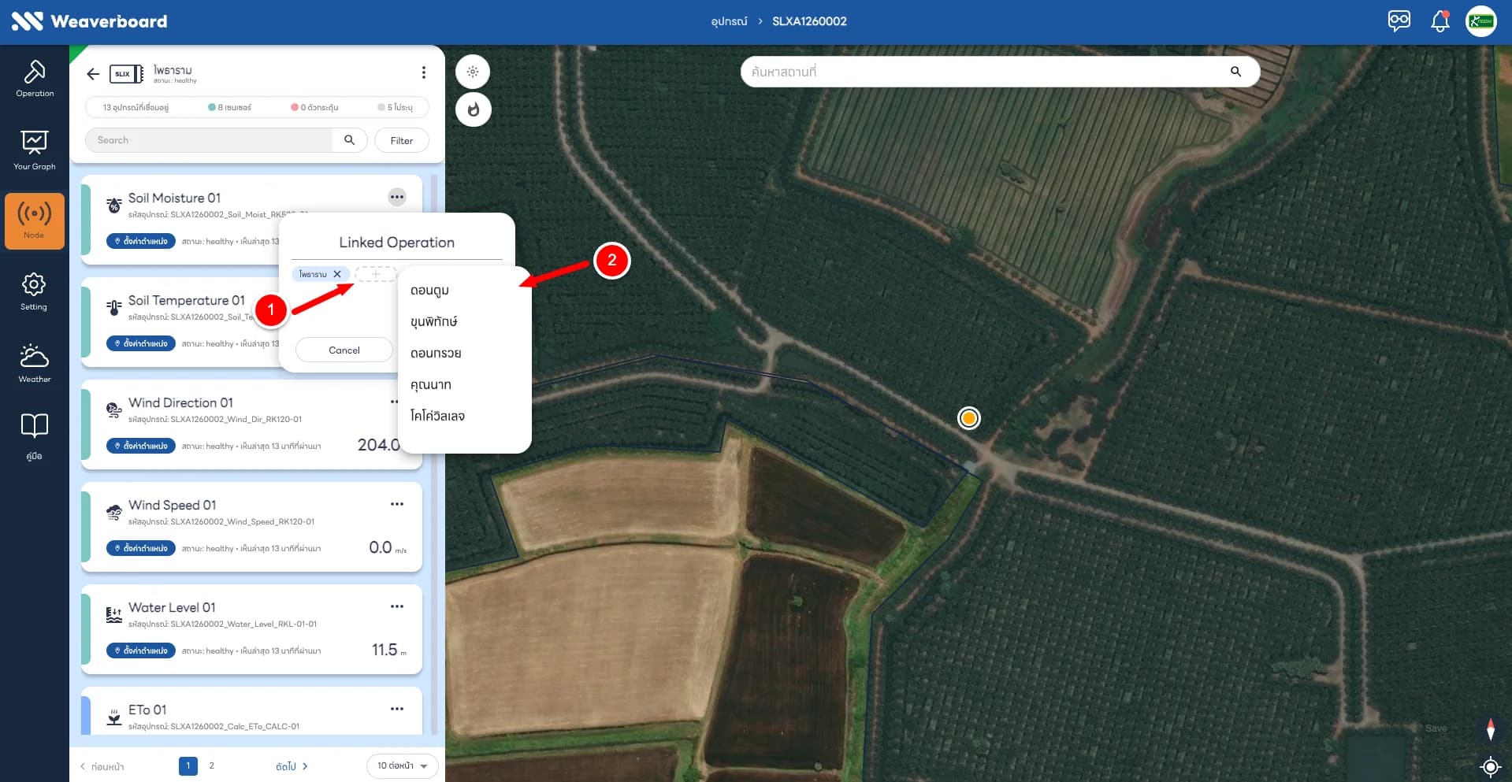Open the Setting sidebar item
1512x782 pixels.
coord(34,291)
